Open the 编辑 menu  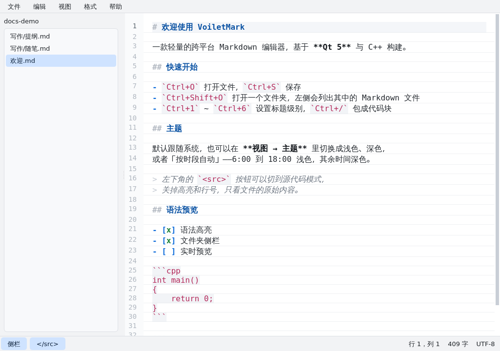(40, 7)
